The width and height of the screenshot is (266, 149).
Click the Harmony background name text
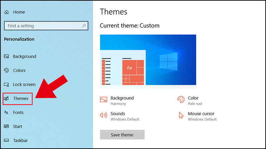tap(118, 104)
